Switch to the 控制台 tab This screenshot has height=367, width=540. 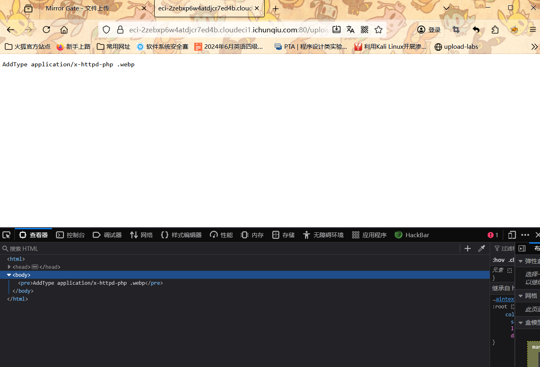point(71,235)
